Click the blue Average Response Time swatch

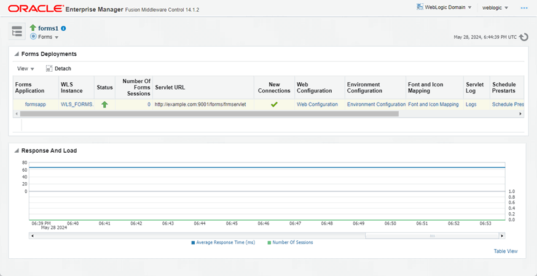tap(193, 242)
